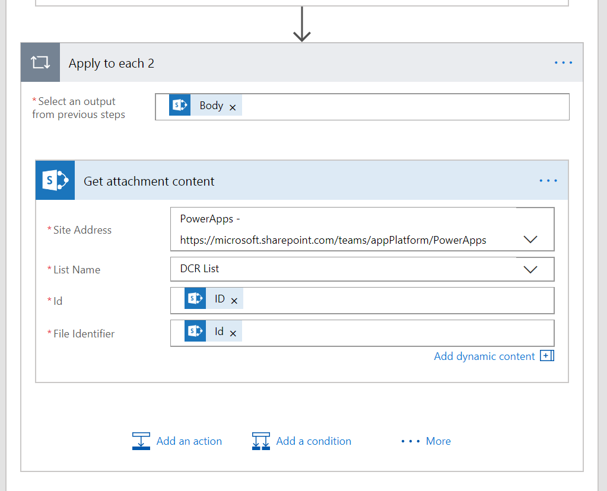Expand the List Name dropdown arrow
This screenshot has width=607, height=491.
(x=530, y=269)
